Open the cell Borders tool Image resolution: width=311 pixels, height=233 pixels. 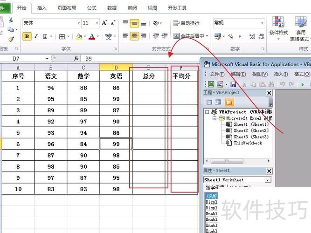pos(62,36)
